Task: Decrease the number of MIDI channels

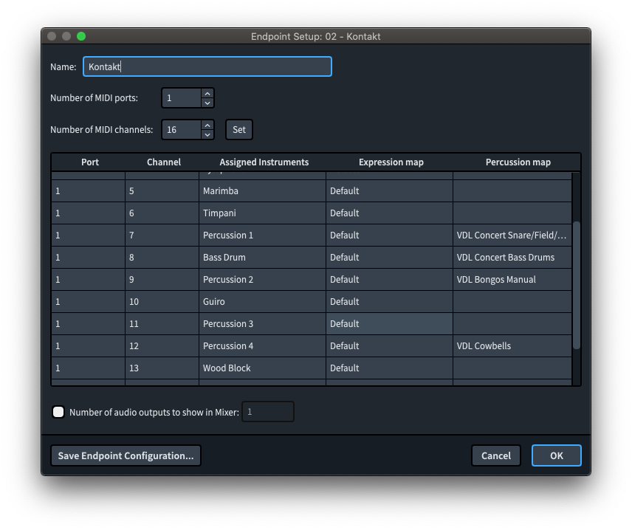Action: pyautogui.click(x=207, y=134)
